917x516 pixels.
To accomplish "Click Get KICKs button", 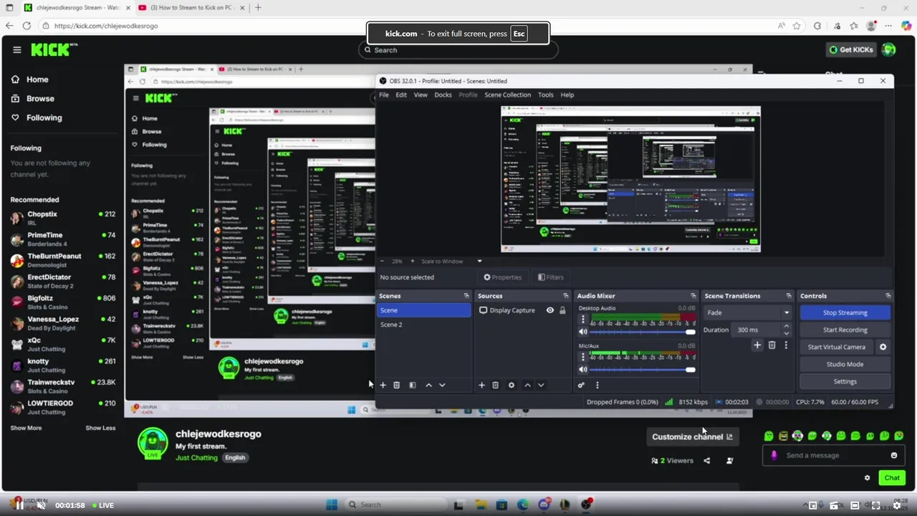I will click(851, 49).
